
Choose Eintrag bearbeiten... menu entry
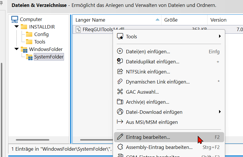click(148, 137)
